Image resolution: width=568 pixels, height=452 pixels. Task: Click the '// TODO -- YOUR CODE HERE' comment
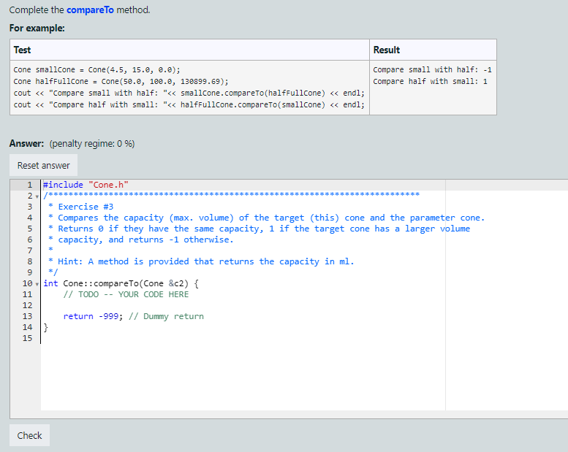[126, 294]
